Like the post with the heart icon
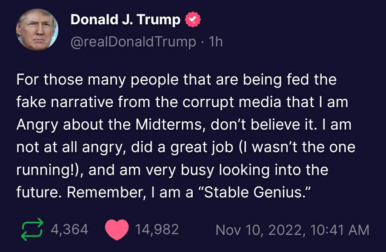This screenshot has width=386, height=252. coord(117,230)
